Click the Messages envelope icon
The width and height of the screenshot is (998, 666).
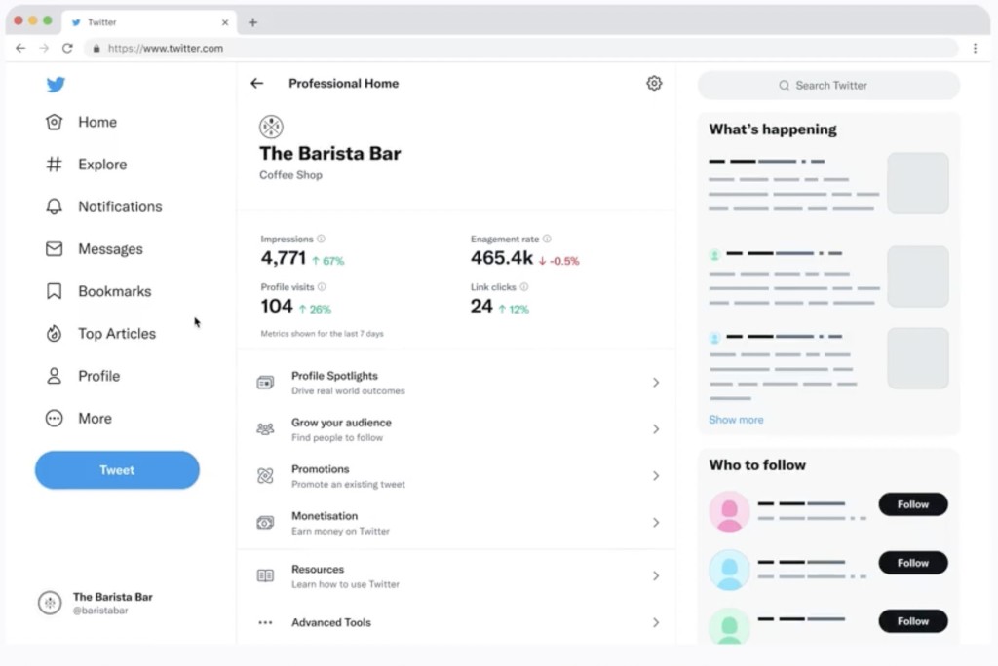click(55, 248)
